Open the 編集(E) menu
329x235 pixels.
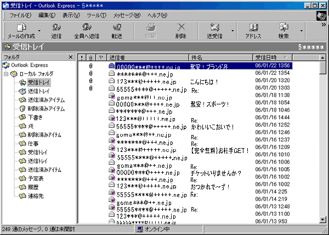(x=47, y=15)
